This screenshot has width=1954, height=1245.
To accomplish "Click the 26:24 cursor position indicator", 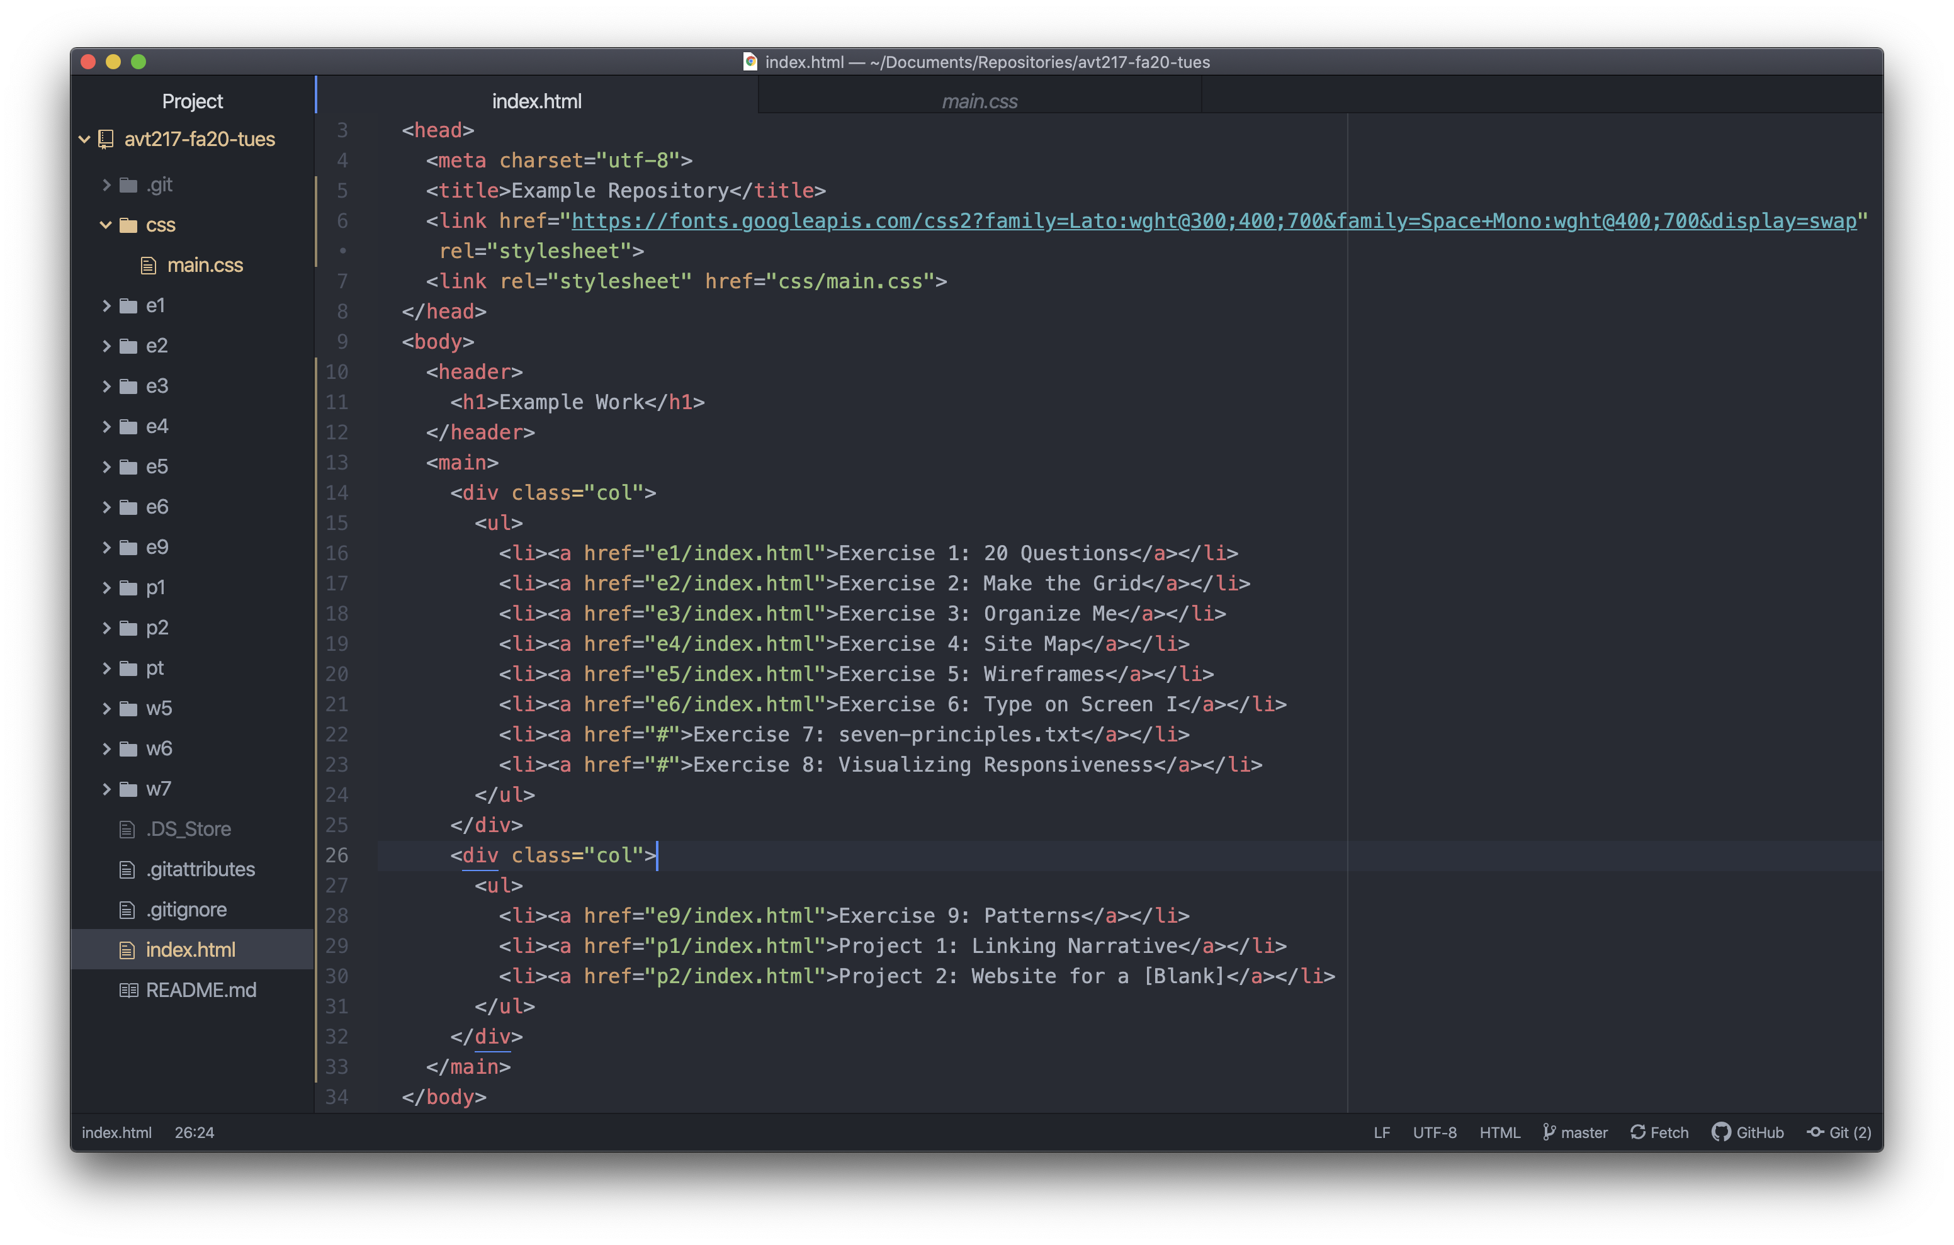I will [x=194, y=1132].
